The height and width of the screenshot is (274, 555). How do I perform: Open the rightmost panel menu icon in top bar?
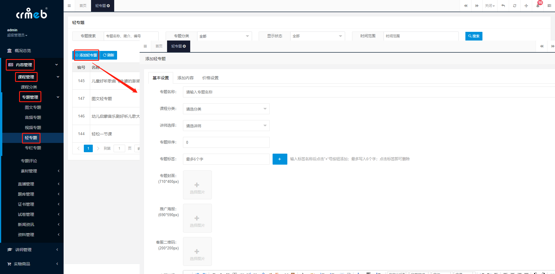pyautogui.click(x=549, y=6)
